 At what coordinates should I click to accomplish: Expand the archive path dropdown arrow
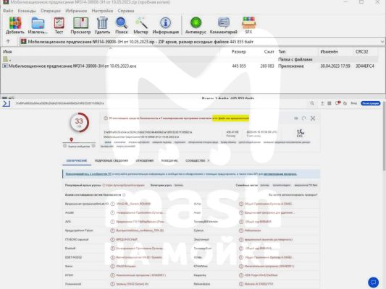tap(382, 42)
